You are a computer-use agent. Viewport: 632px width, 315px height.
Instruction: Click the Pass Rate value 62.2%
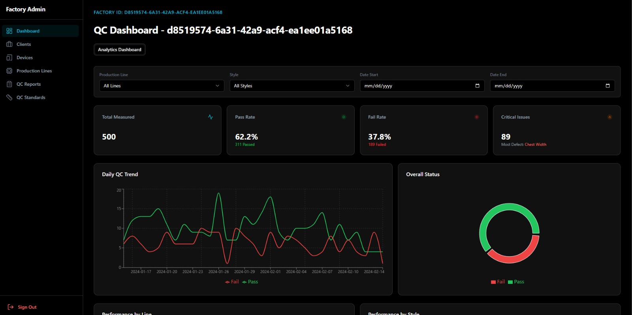pyautogui.click(x=246, y=137)
